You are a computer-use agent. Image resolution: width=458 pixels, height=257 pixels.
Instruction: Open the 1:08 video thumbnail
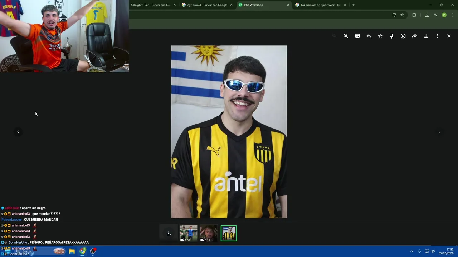click(189, 233)
